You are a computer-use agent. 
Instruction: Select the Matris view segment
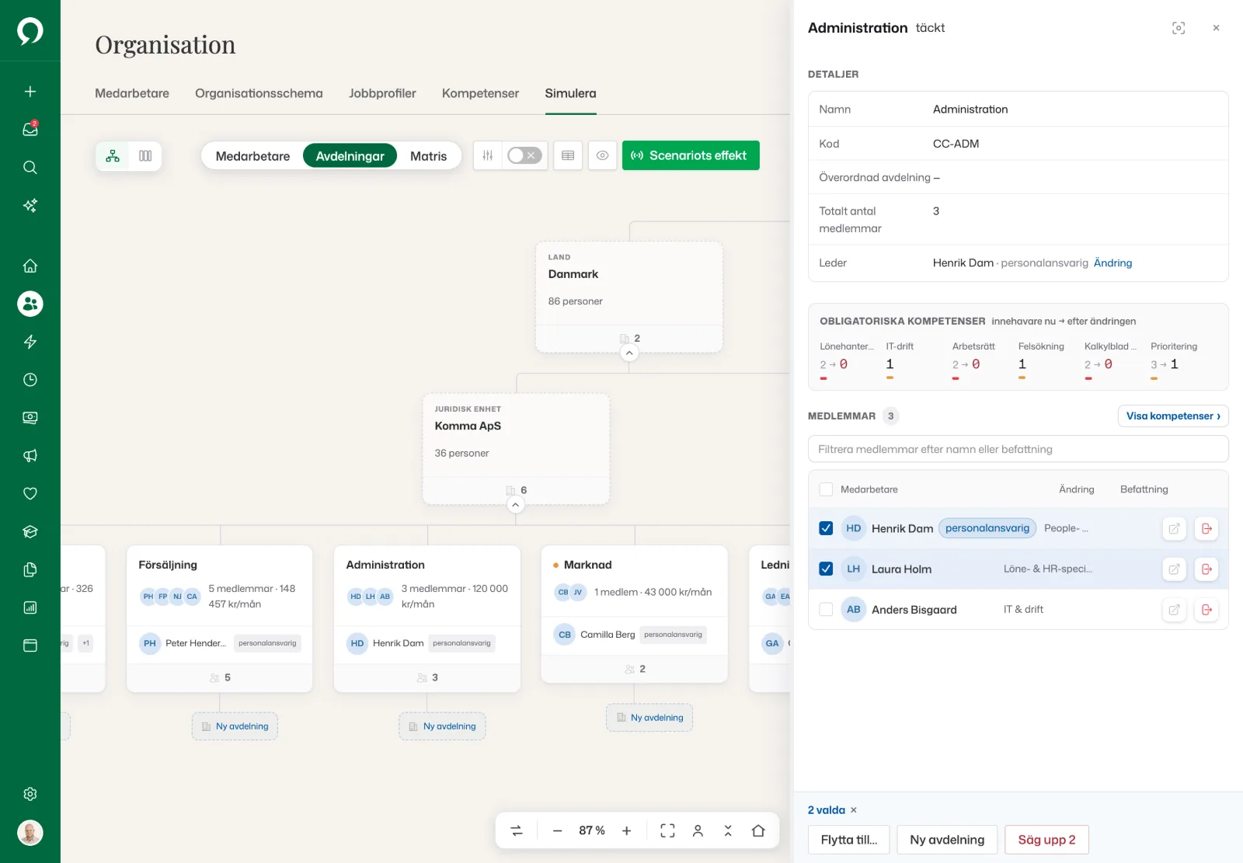428,156
